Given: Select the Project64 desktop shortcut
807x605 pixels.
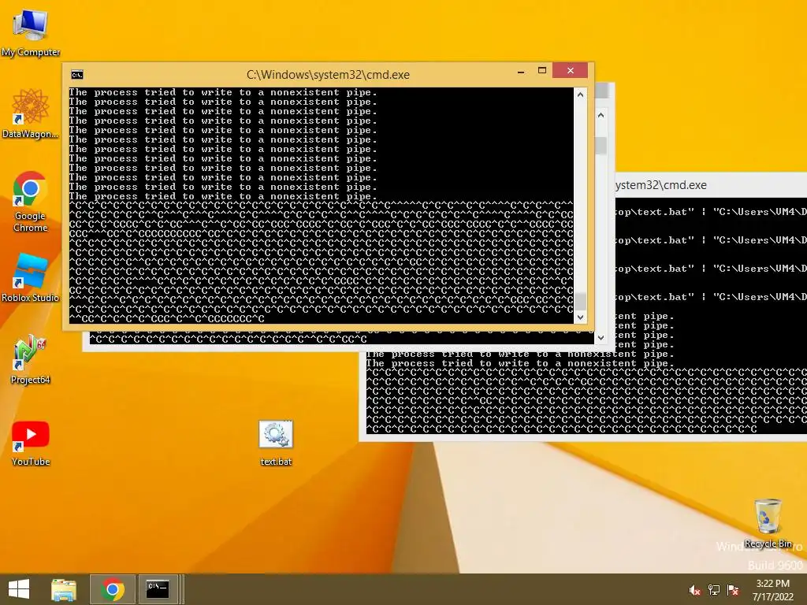Looking at the screenshot, I should click(31, 359).
